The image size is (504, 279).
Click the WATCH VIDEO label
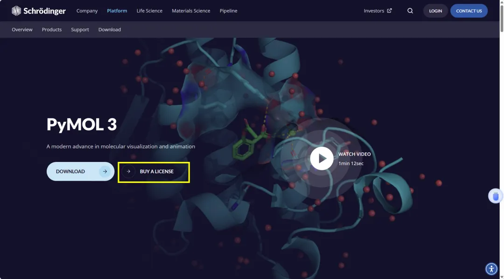coord(355,154)
